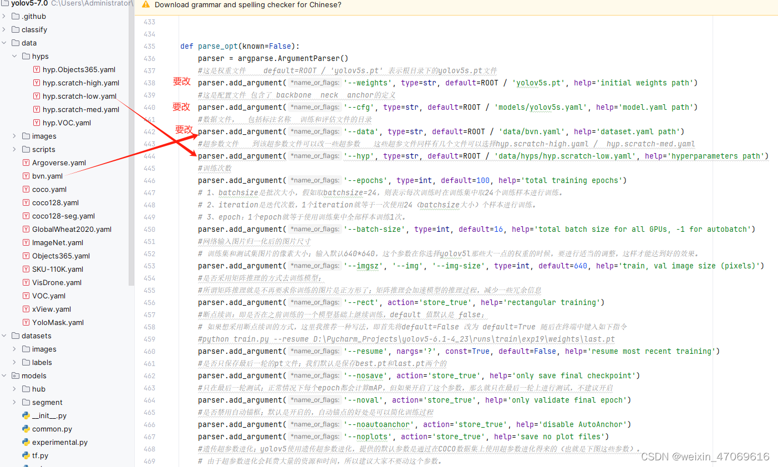
Task: Click the CSDN @weixin_47069616 watermark
Action: click(705, 456)
